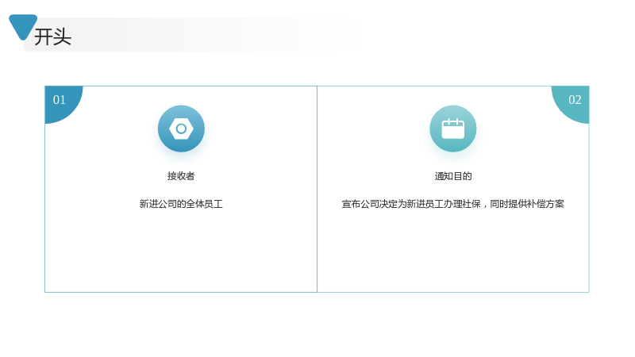Click the bottom border of the left card
This screenshot has width=635, height=357.
(181, 292)
